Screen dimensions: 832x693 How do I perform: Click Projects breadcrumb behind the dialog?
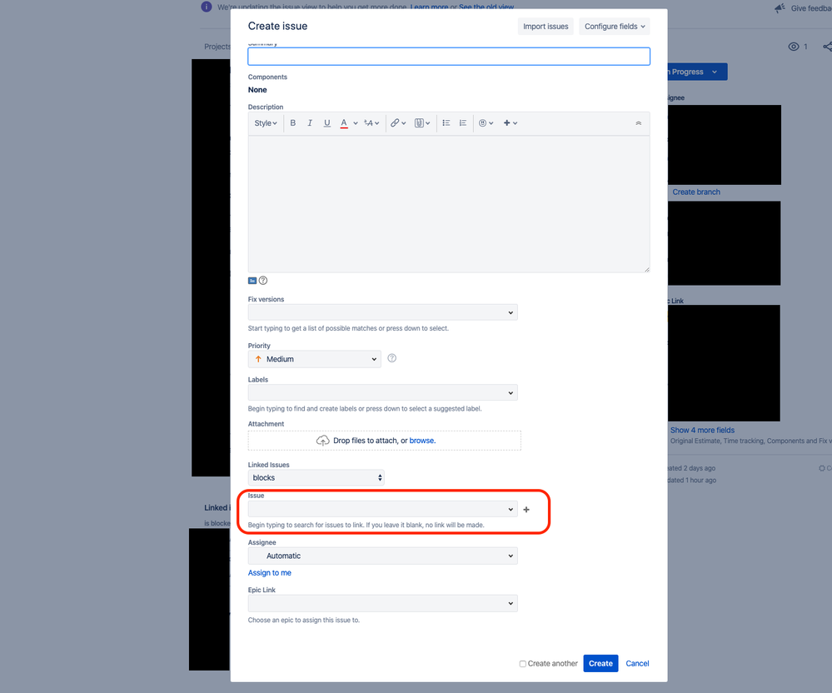coord(217,47)
